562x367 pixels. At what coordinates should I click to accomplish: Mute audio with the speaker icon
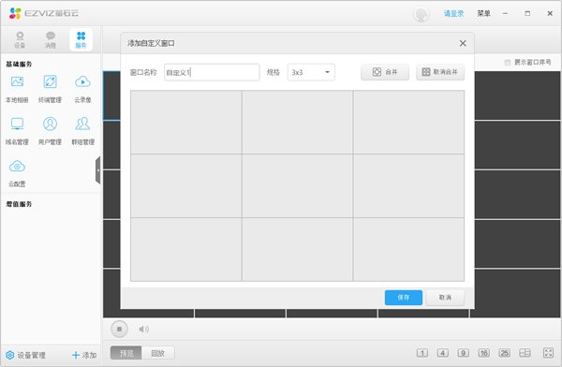point(143,329)
